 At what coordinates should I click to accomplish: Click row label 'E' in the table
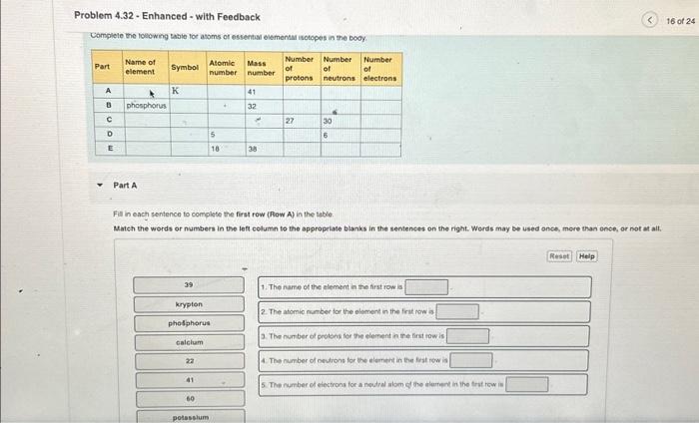[111, 148]
